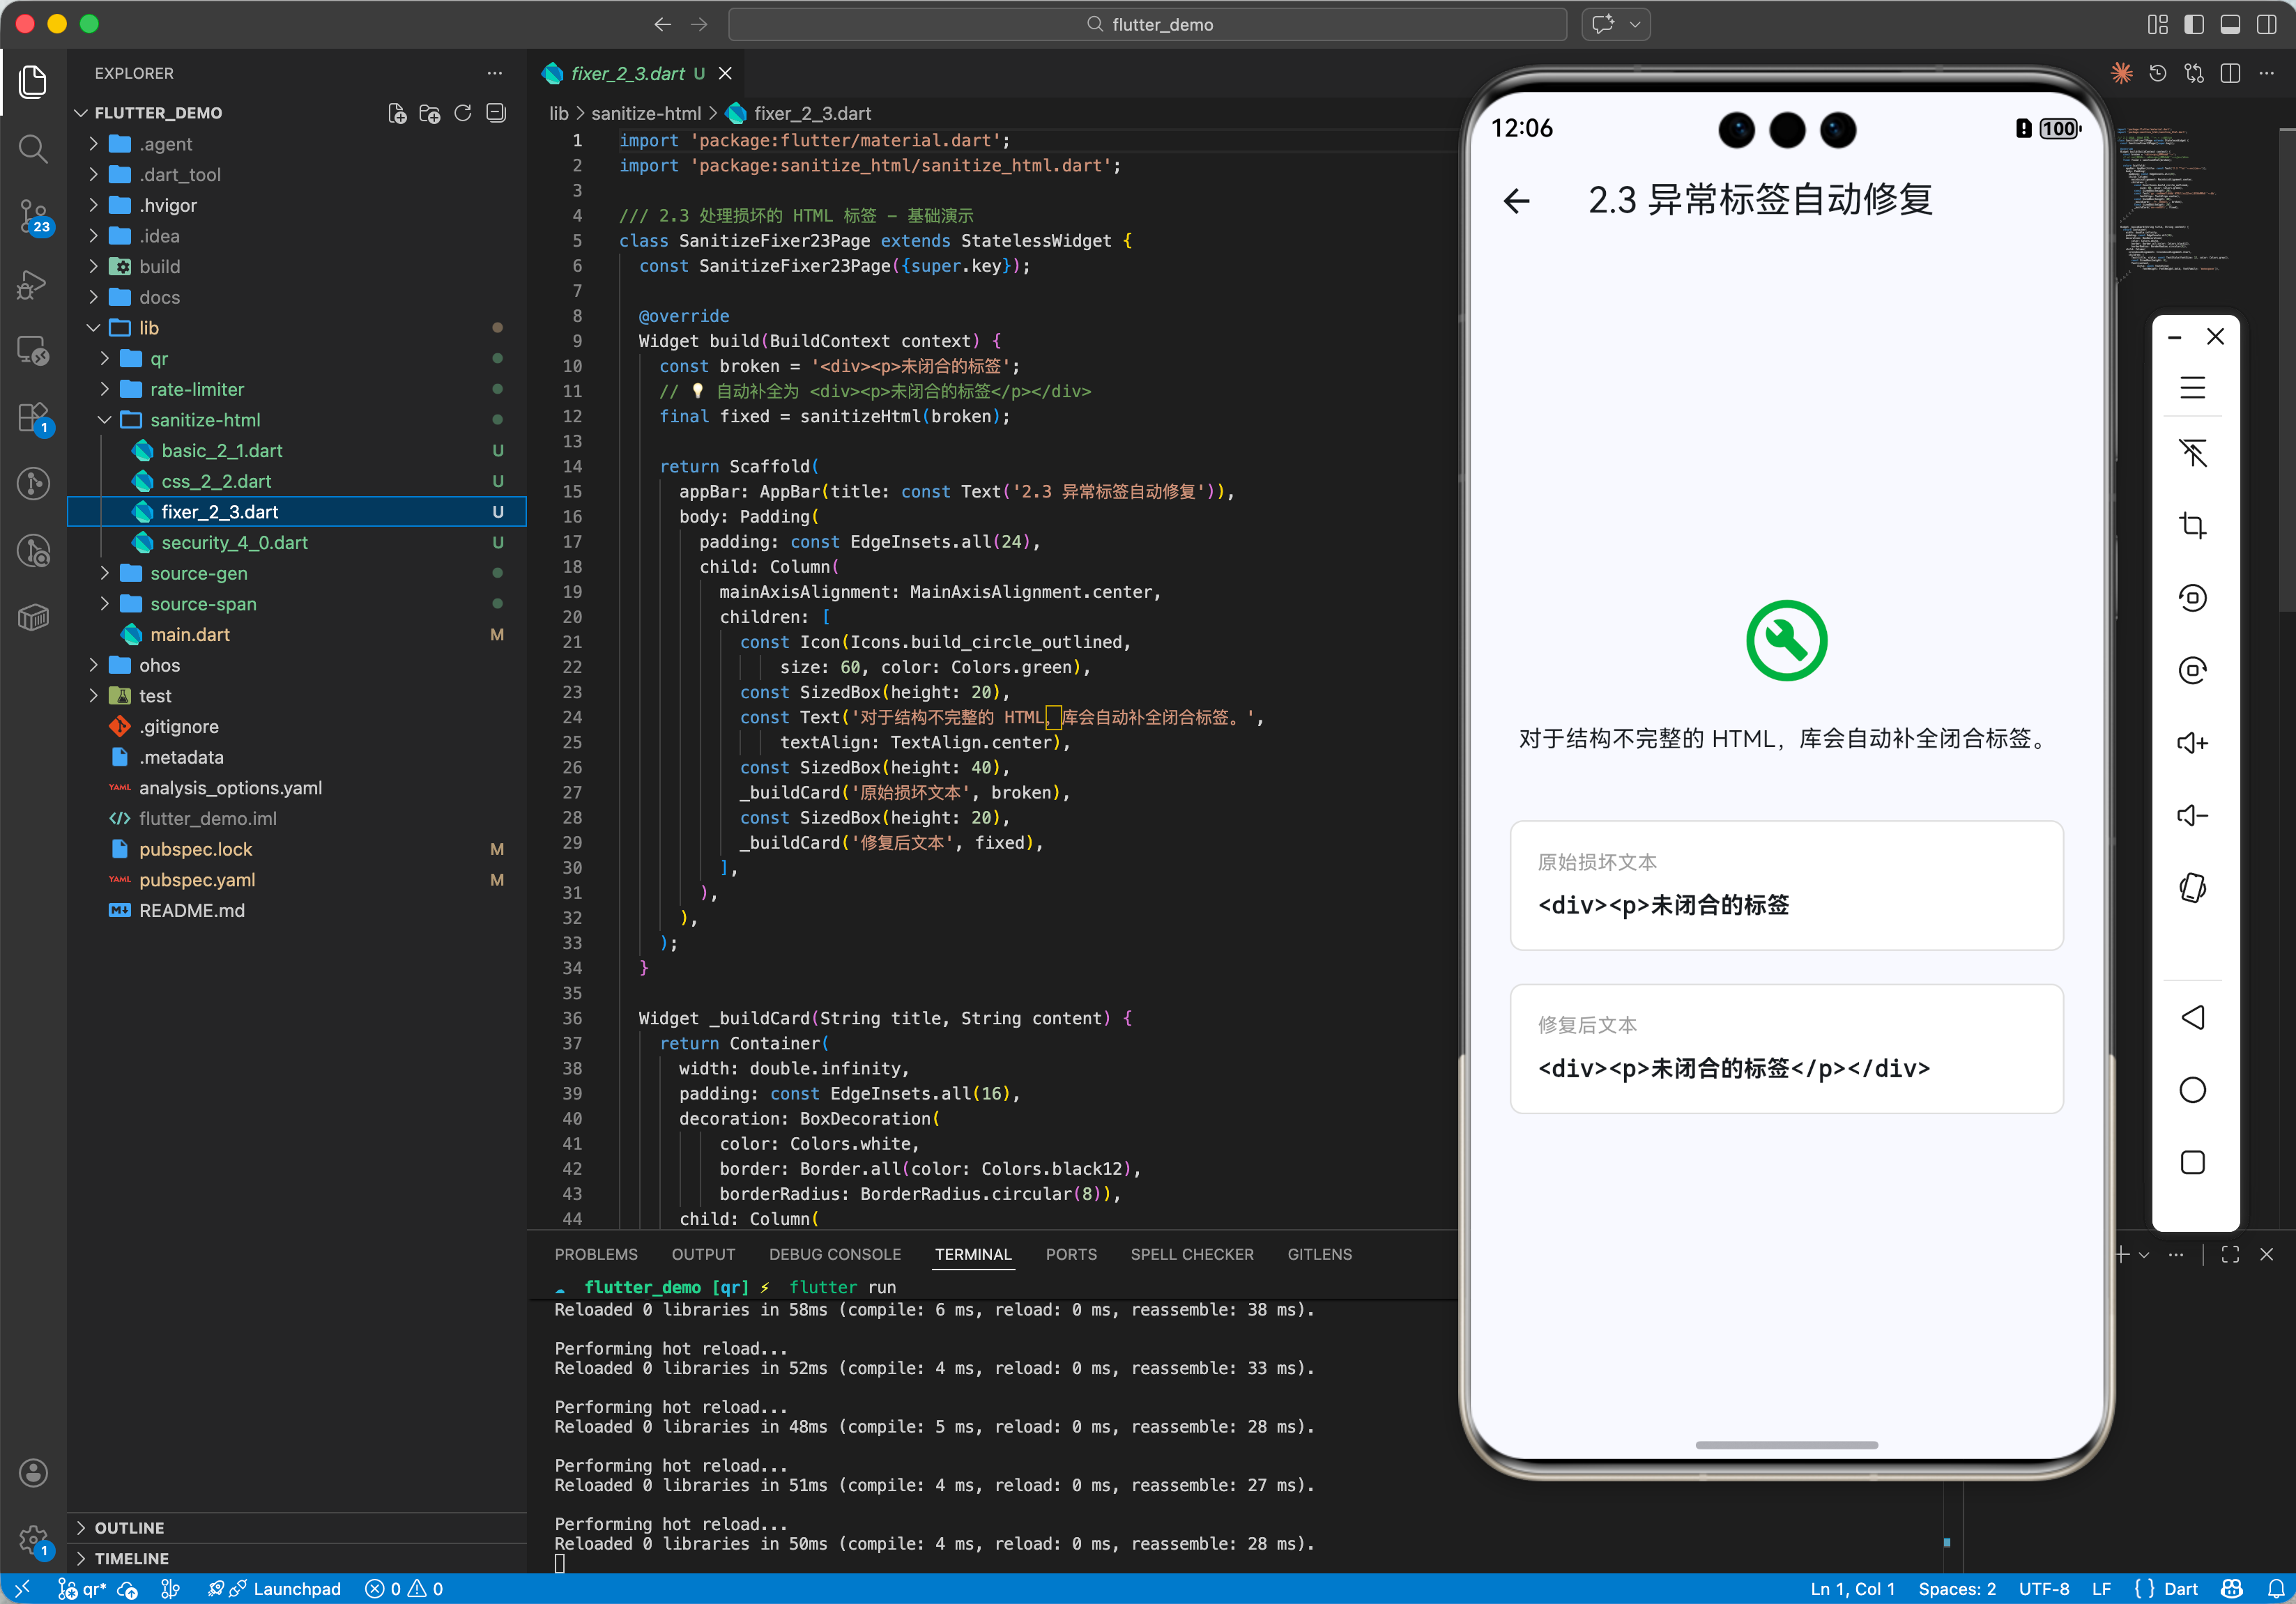Click Refresh Explorer icon

(463, 113)
